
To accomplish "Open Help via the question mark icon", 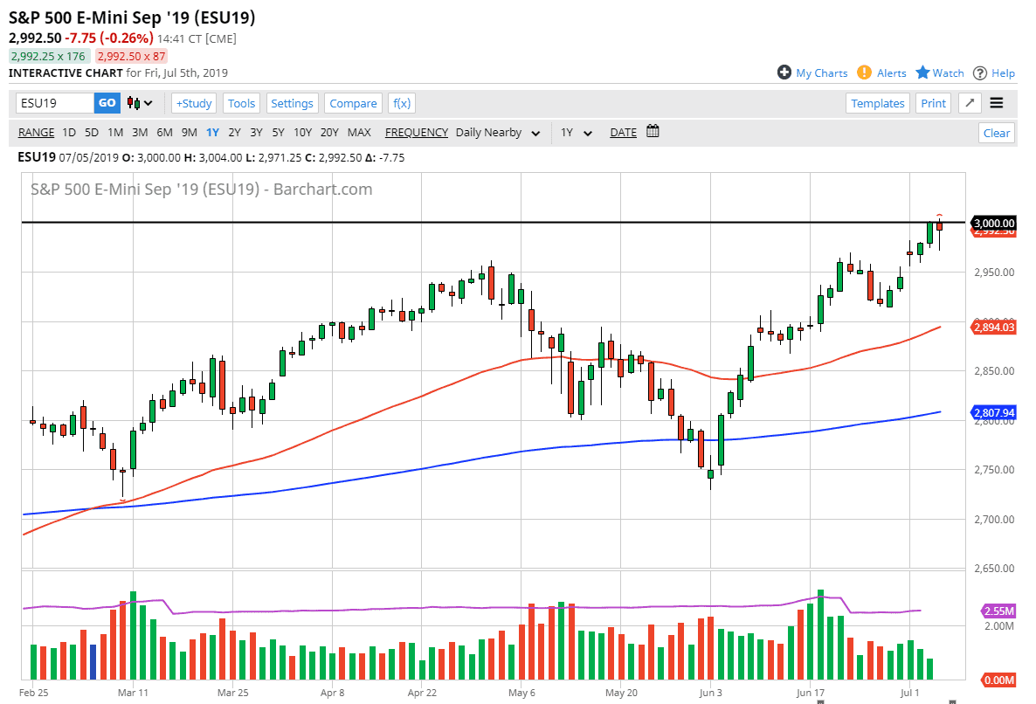I will (980, 72).
